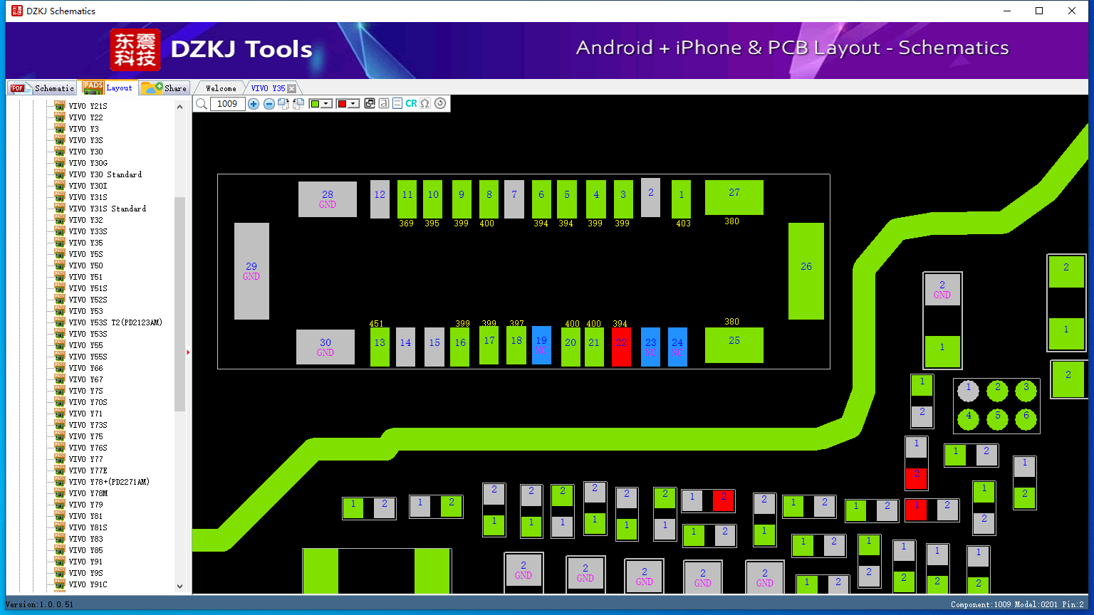Click red pad 22 on the connector
1094x615 pixels.
coord(621,347)
